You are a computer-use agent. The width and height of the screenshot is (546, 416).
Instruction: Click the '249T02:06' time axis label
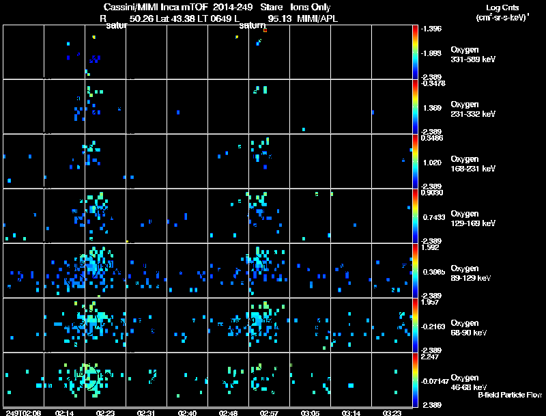[23, 413]
